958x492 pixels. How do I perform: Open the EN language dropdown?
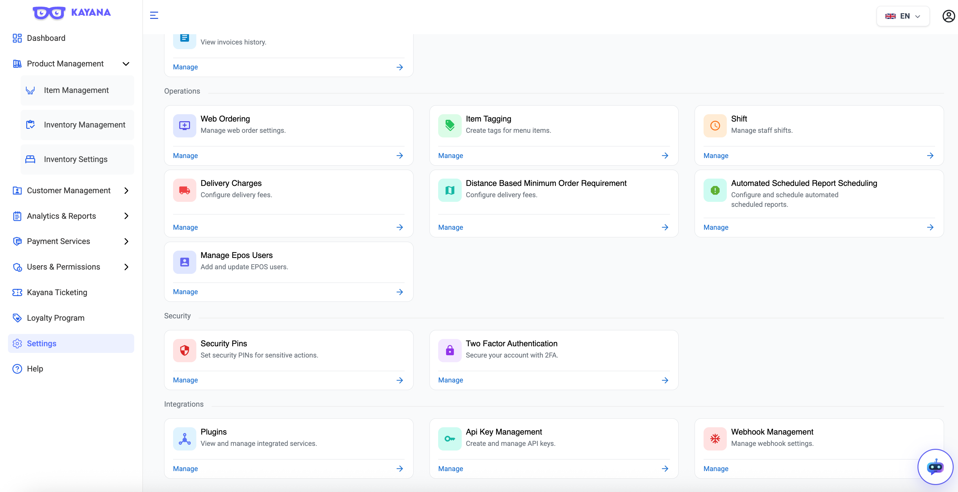(903, 16)
